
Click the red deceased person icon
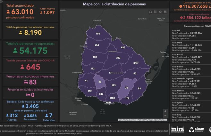(22, 67)
